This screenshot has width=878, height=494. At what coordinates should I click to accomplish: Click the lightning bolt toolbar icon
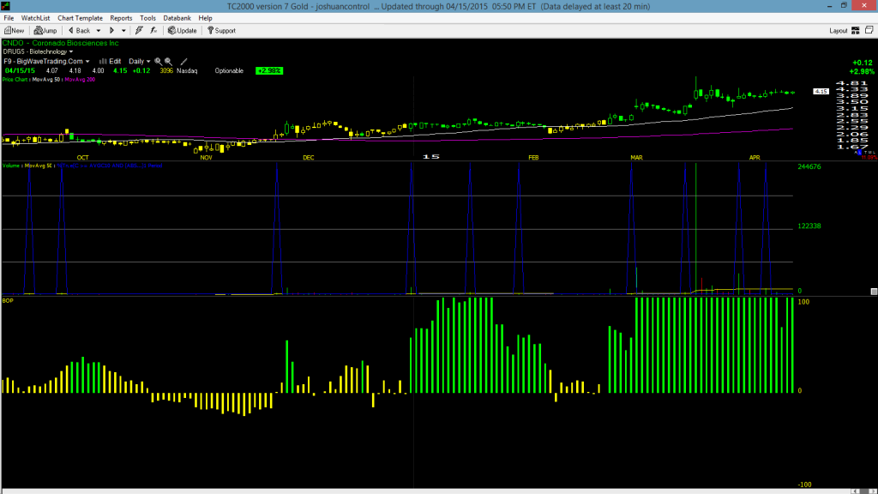(139, 31)
